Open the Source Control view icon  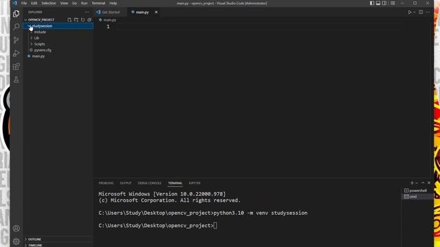[16, 40]
